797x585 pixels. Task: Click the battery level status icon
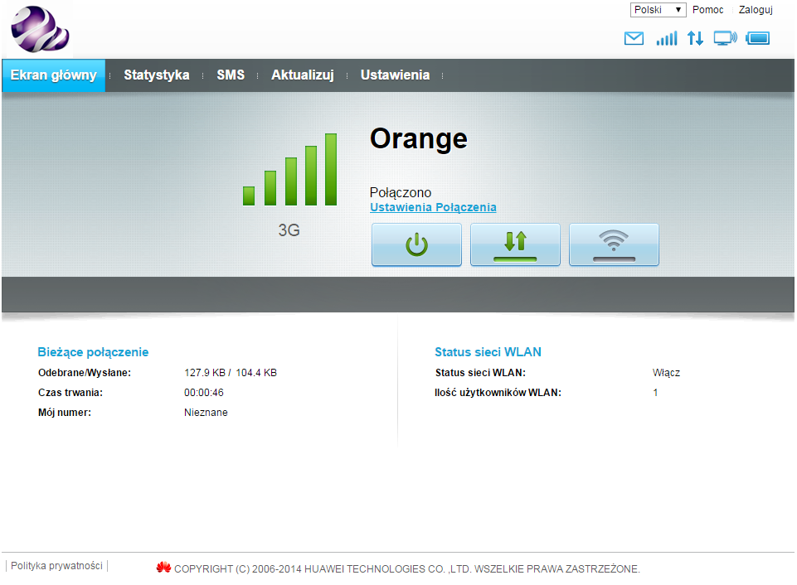(x=757, y=38)
